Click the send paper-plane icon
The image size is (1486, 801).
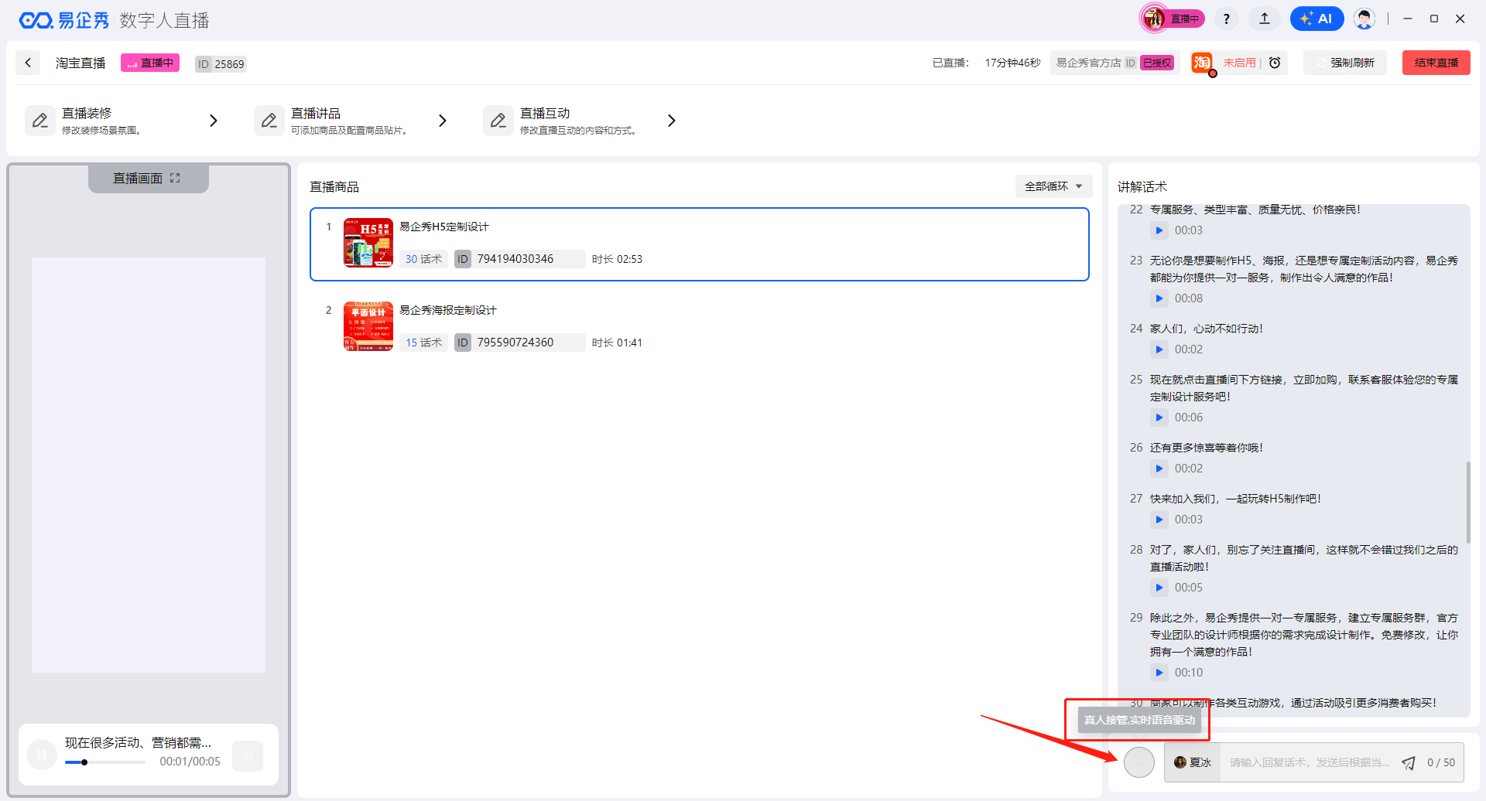pos(1409,763)
